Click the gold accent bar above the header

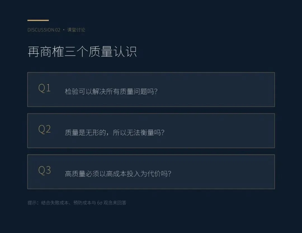(38, 20)
